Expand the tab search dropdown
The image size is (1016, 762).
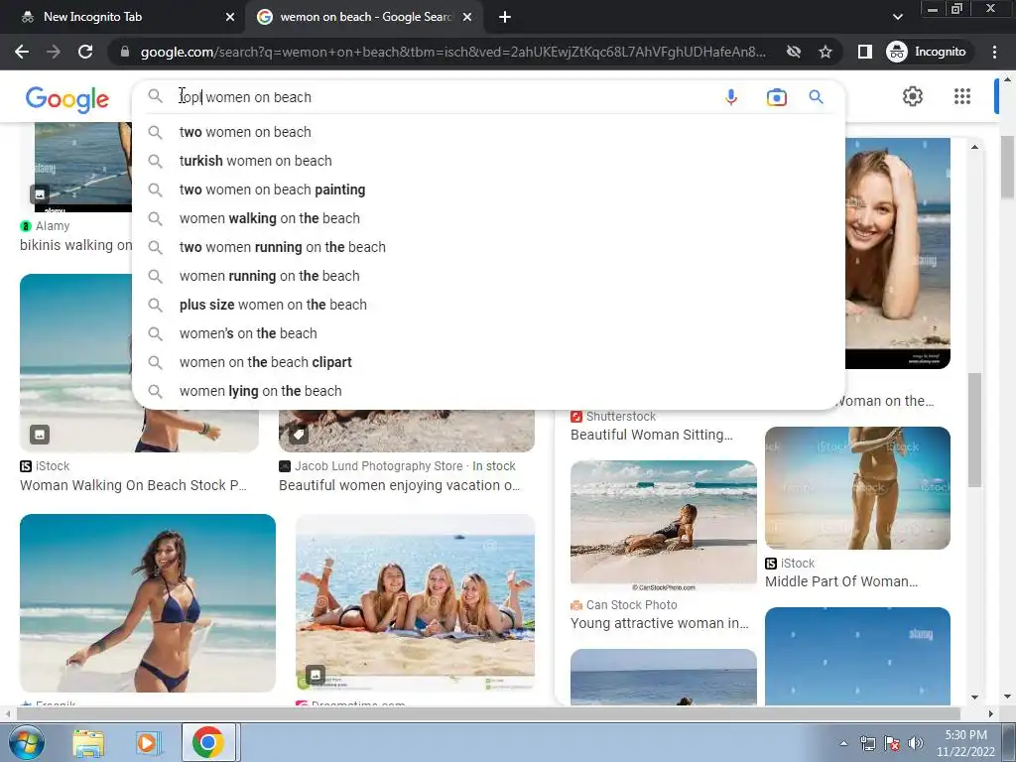pyautogui.click(x=897, y=17)
